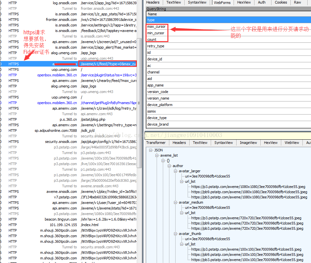Screen dimensions: 311x263
Task: Select the security.snssdk.com /api/plugin/config session
Action: 68,142
